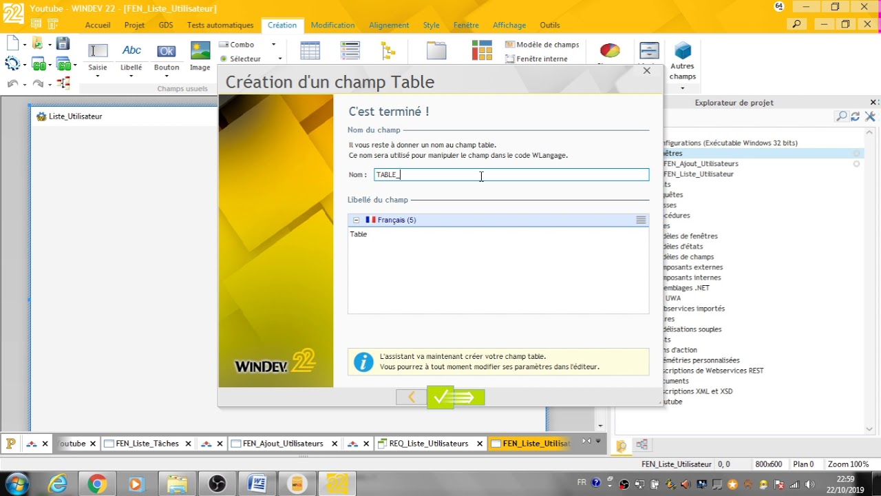
Task: Open the Modification ribbon tab
Action: [x=332, y=25]
